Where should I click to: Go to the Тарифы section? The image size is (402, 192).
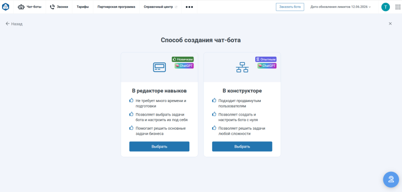click(x=83, y=7)
